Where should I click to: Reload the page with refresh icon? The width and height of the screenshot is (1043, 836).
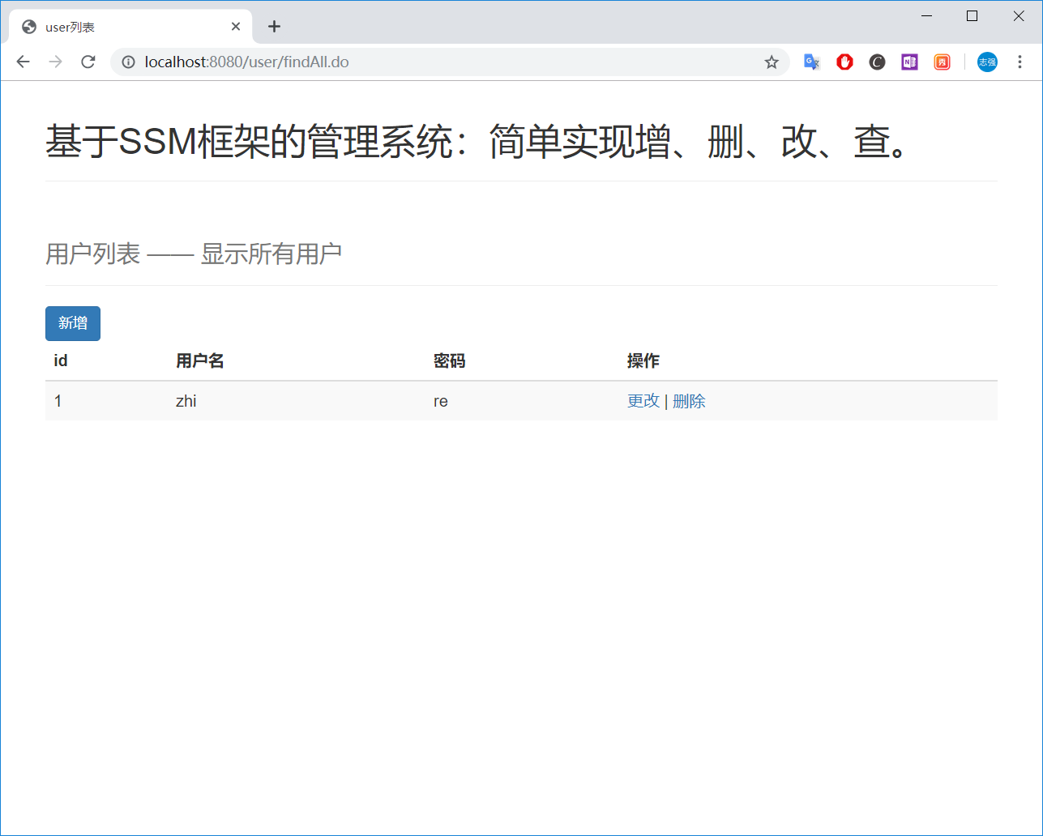click(x=88, y=62)
